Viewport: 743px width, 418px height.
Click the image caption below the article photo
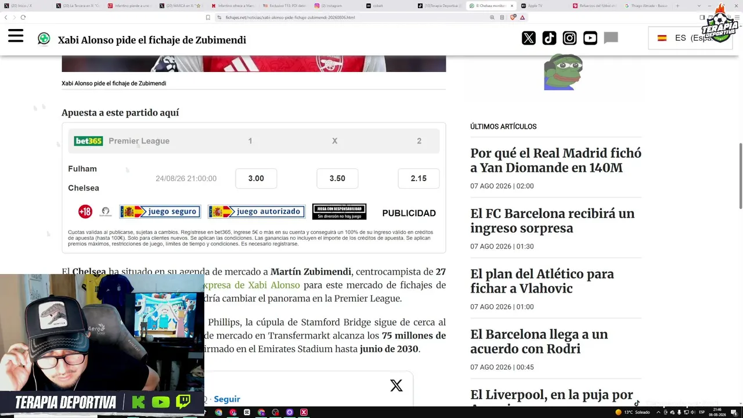click(114, 83)
